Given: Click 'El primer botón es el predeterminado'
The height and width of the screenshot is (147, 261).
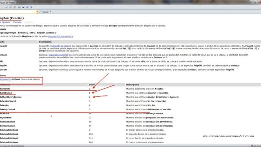Looking at the screenshot, I should [145, 130].
